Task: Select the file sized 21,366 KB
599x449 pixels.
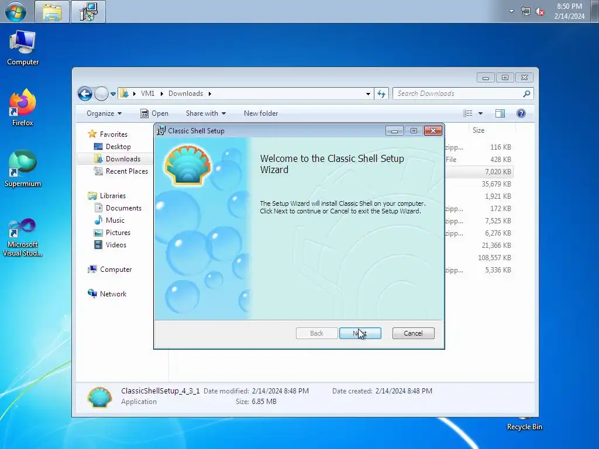Action: [x=496, y=246]
